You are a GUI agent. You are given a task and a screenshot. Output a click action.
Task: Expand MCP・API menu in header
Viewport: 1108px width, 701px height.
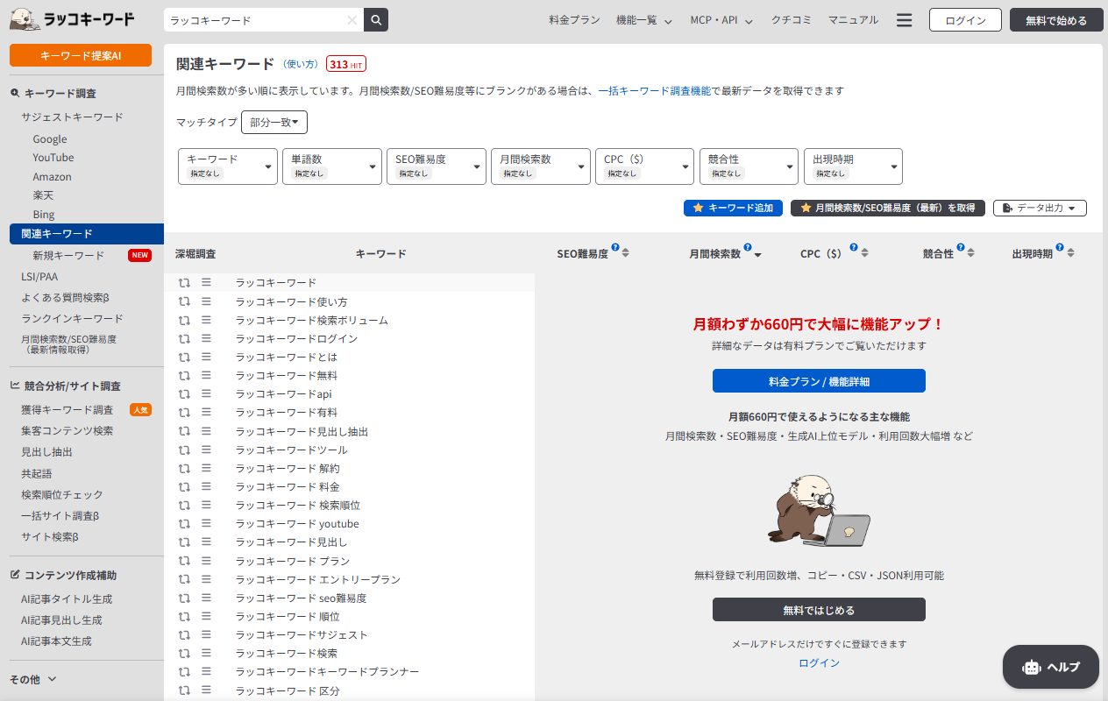(721, 20)
